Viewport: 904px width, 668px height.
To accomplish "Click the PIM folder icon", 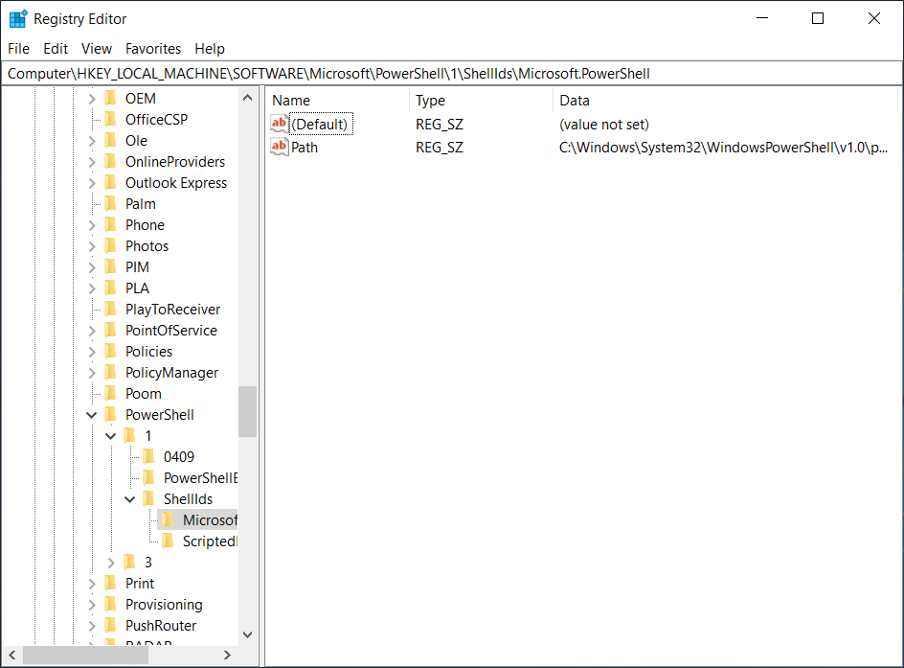I will [x=111, y=267].
